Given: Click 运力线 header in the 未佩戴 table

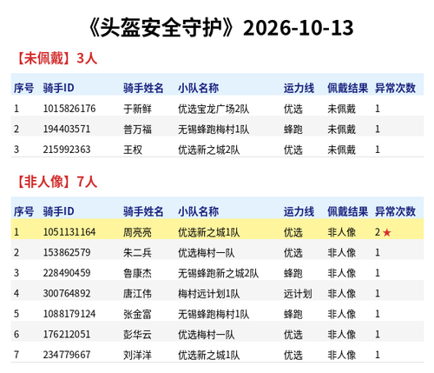Looking at the screenshot, I should pos(299,88).
